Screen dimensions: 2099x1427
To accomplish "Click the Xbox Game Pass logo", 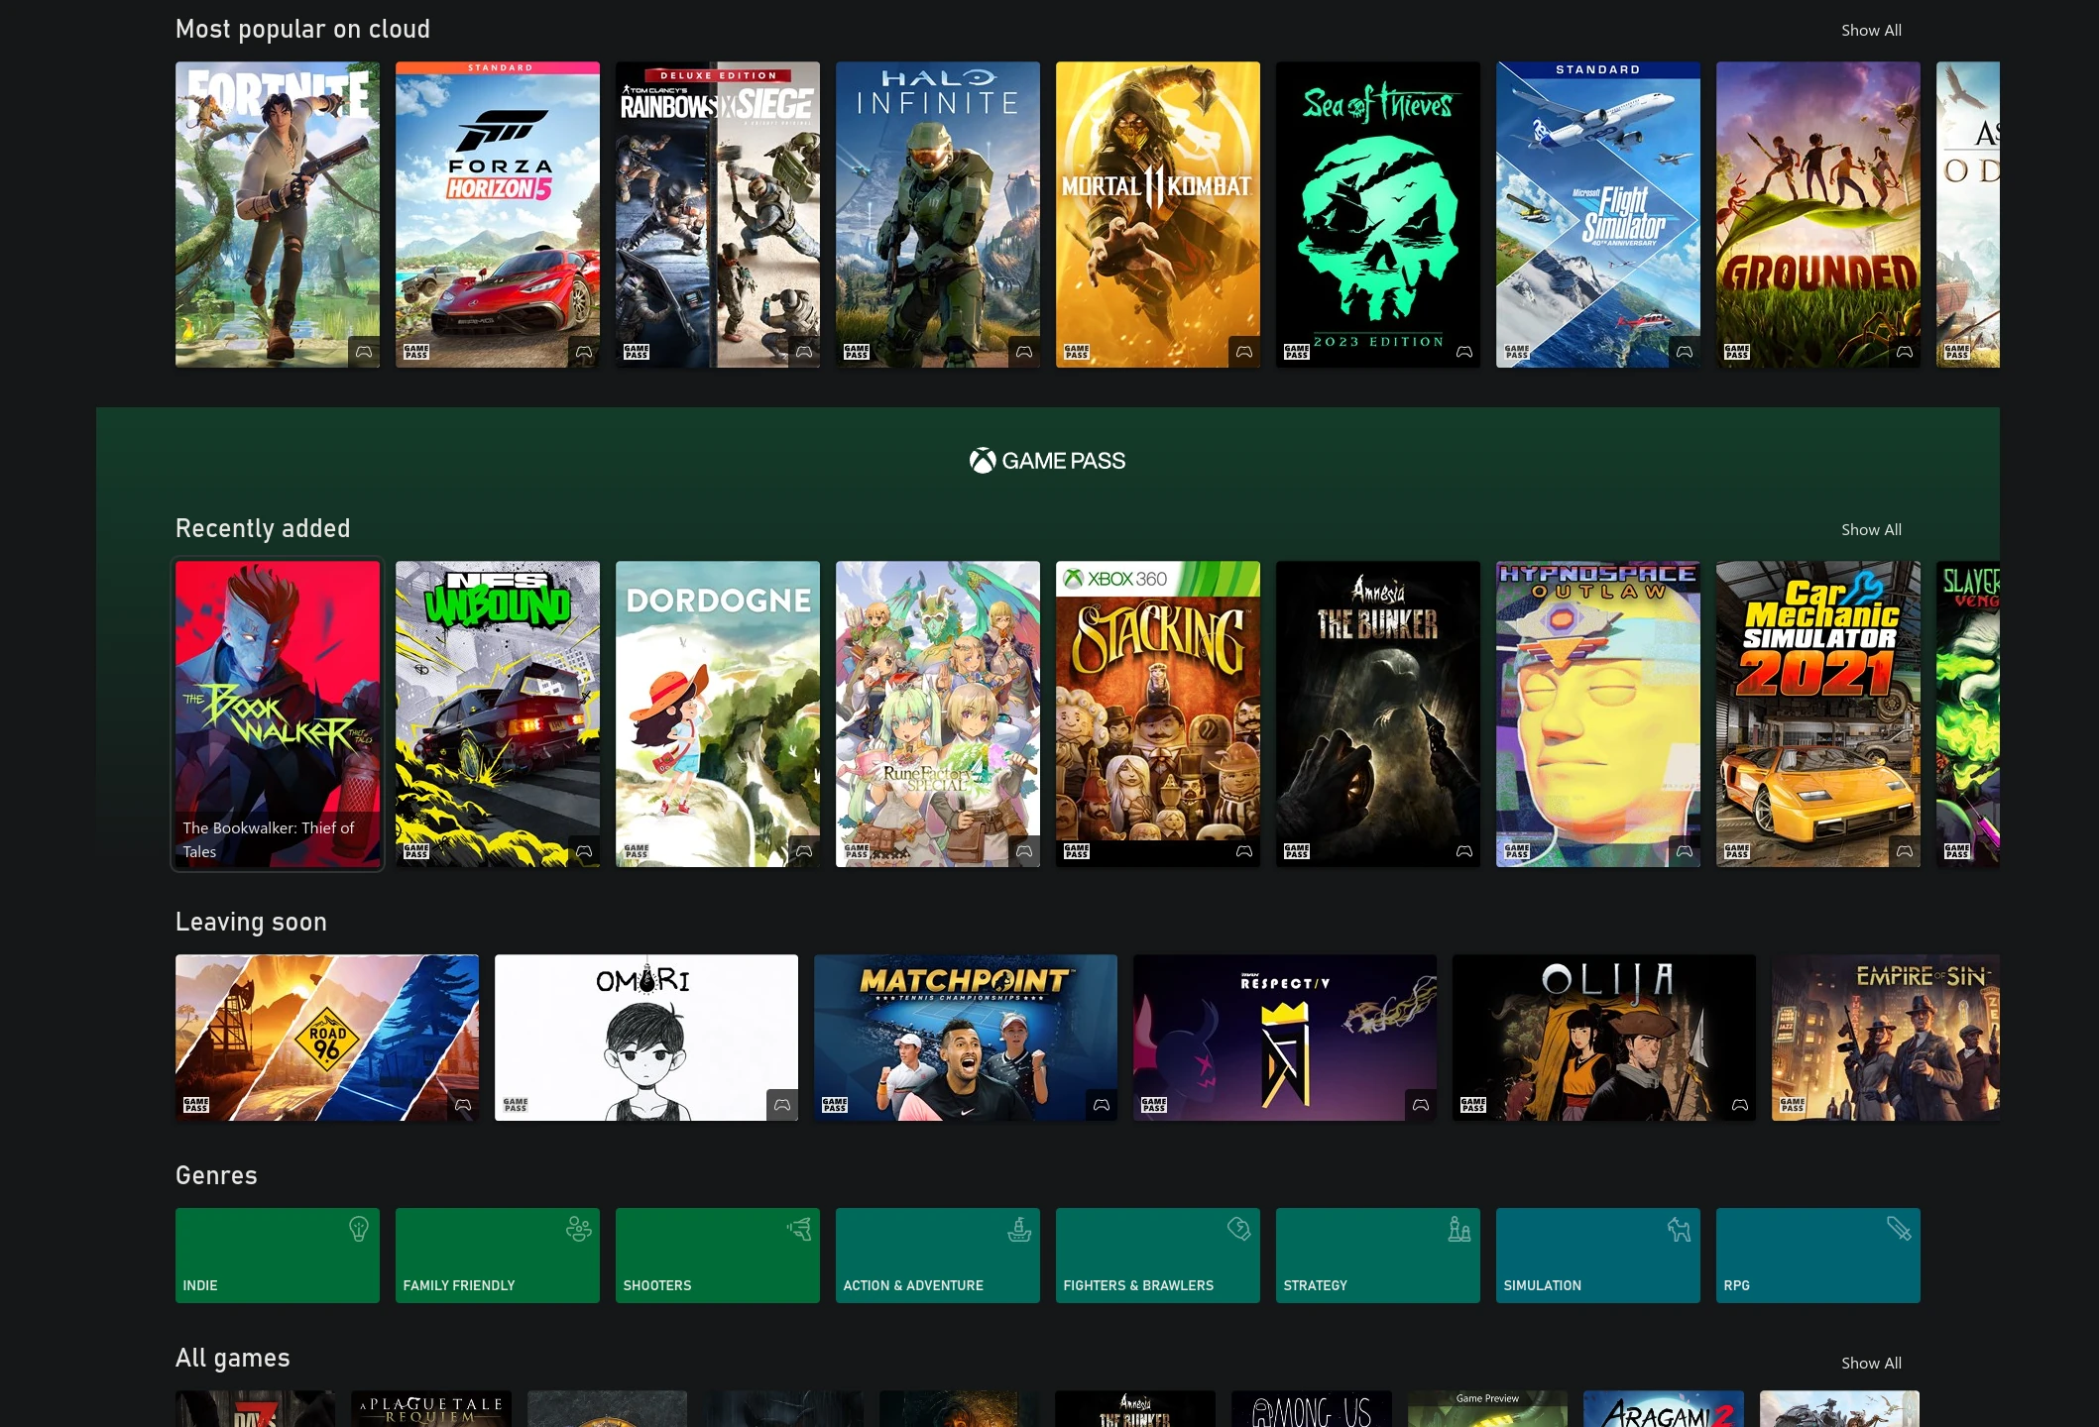I will pos(1048,461).
